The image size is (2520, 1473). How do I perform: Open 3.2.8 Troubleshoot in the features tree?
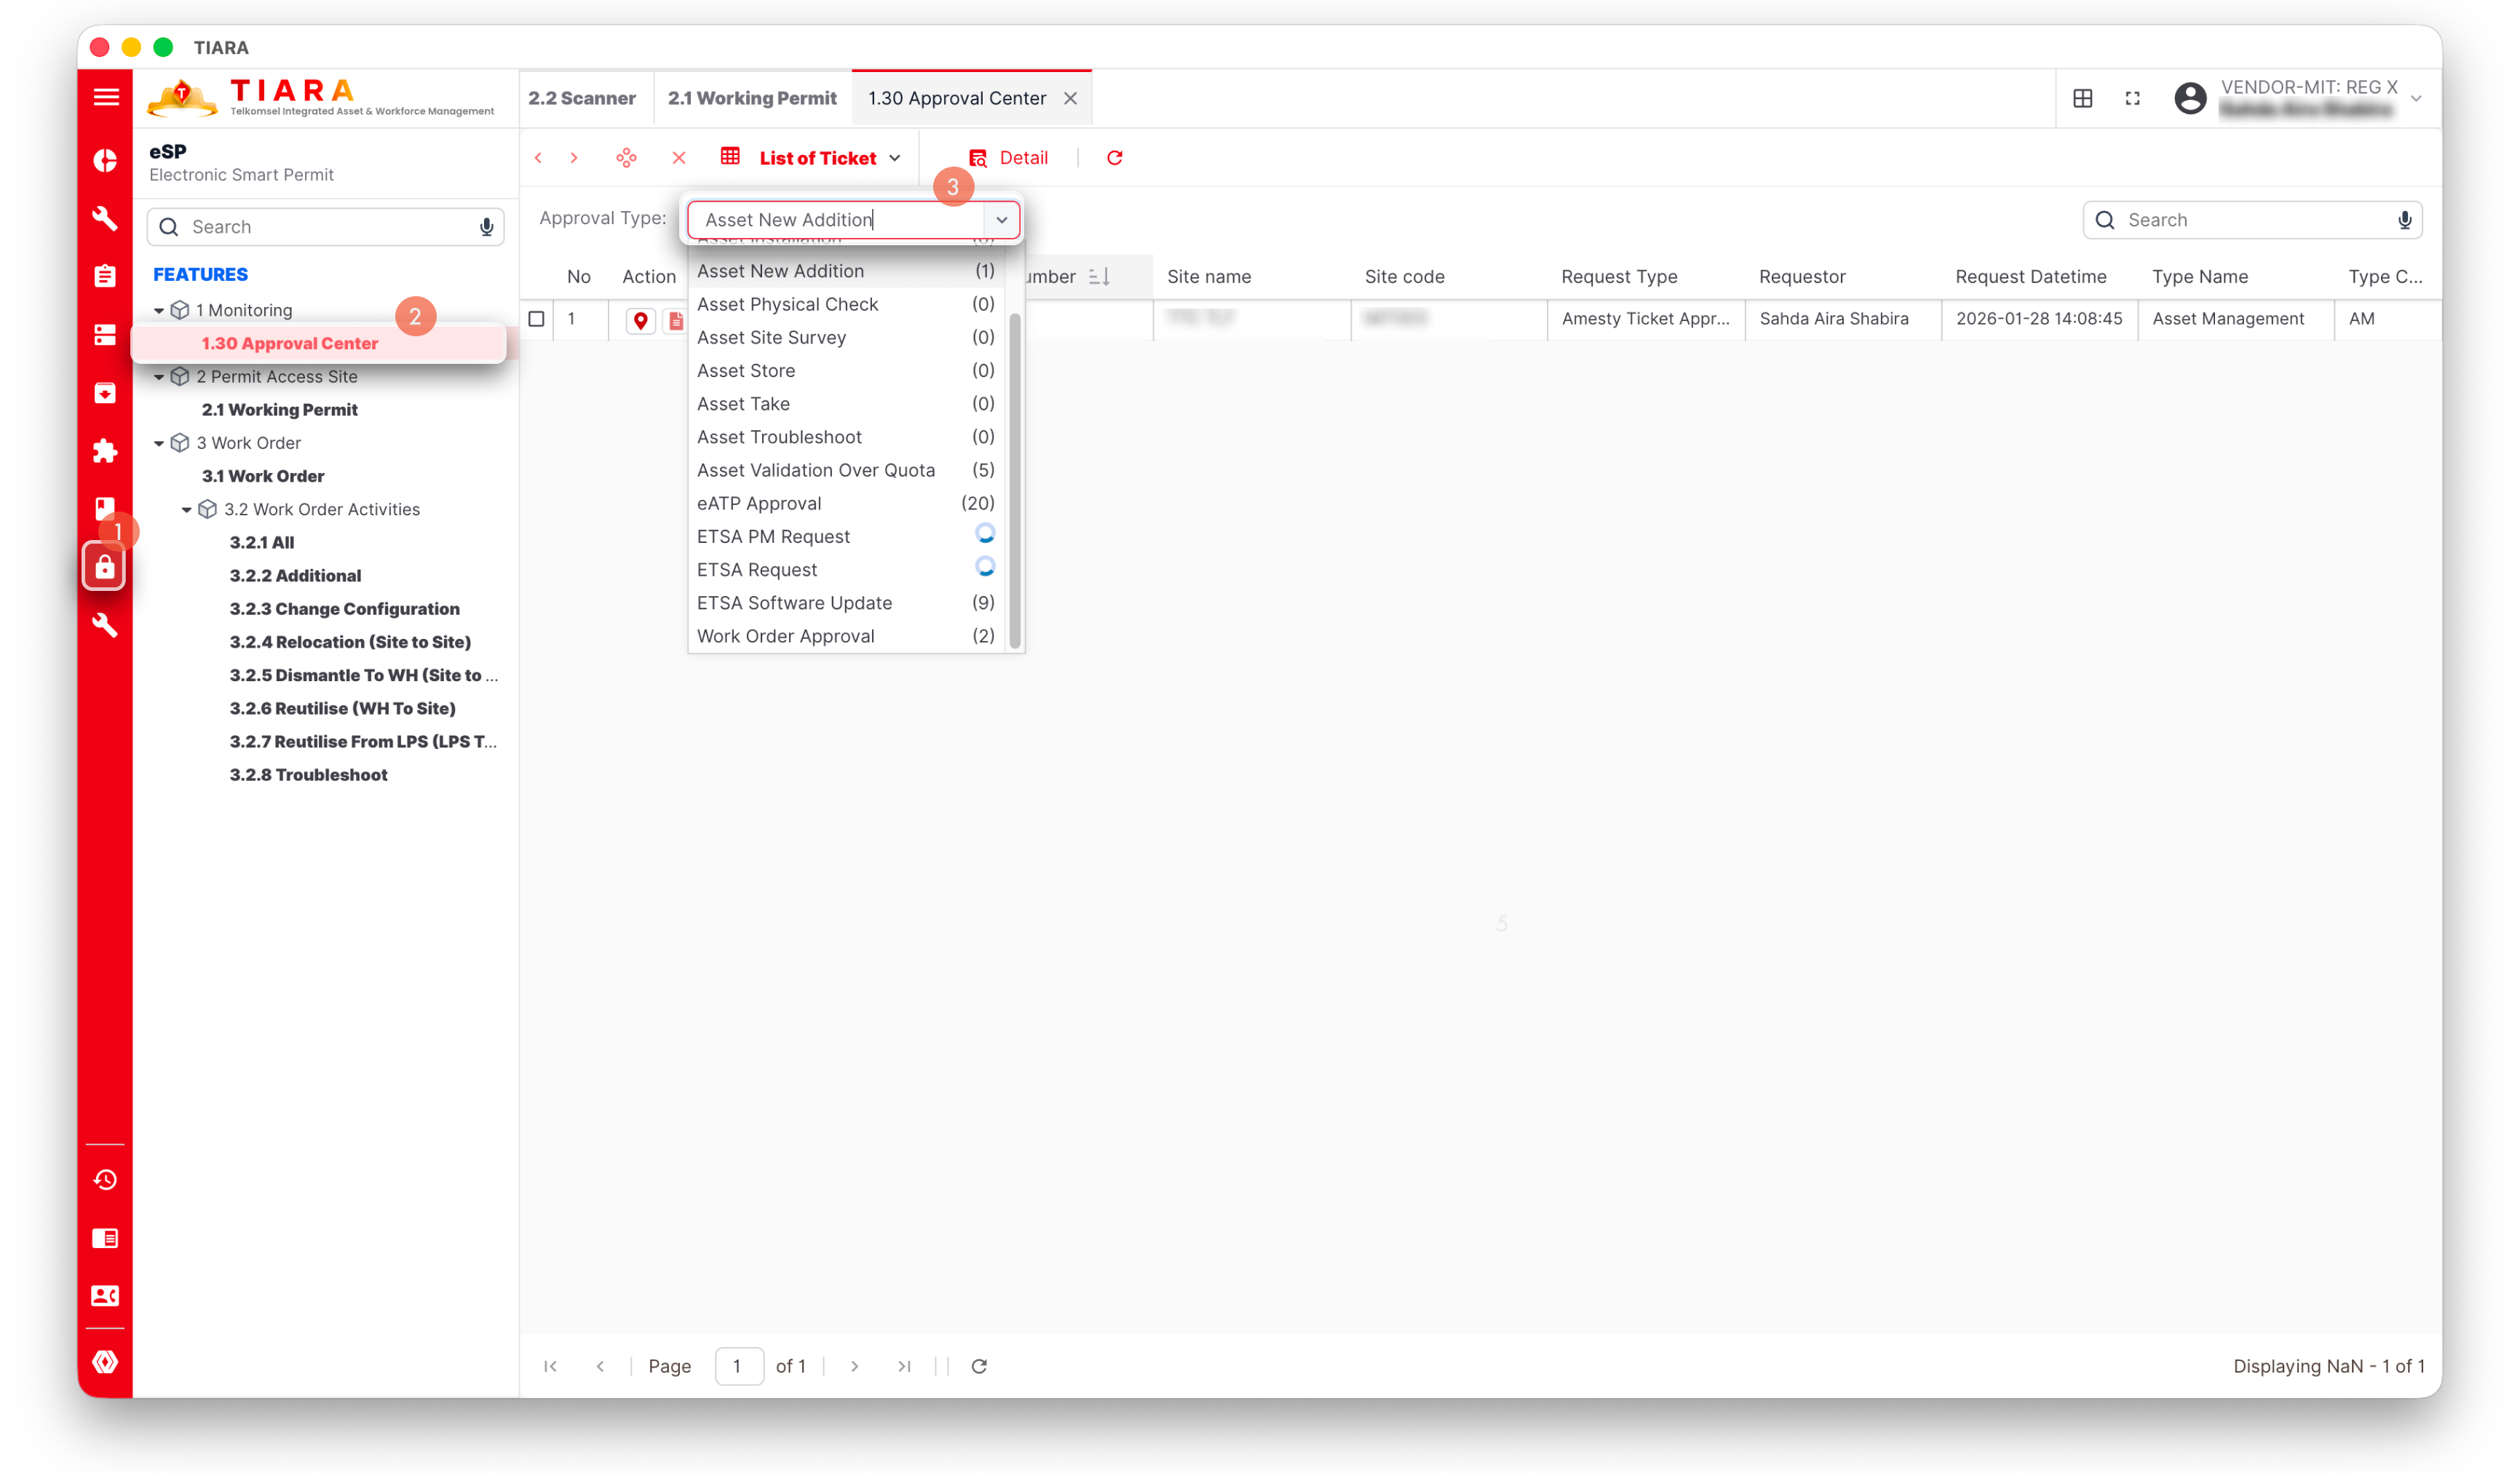308,775
